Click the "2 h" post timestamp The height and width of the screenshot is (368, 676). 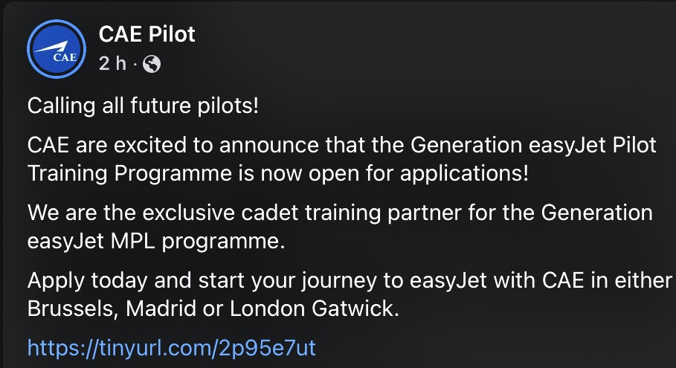pyautogui.click(x=113, y=65)
